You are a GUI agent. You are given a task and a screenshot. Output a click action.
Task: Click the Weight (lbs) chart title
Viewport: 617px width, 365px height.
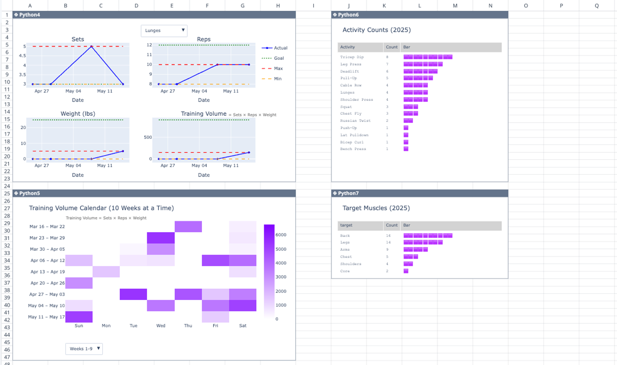[78, 114]
